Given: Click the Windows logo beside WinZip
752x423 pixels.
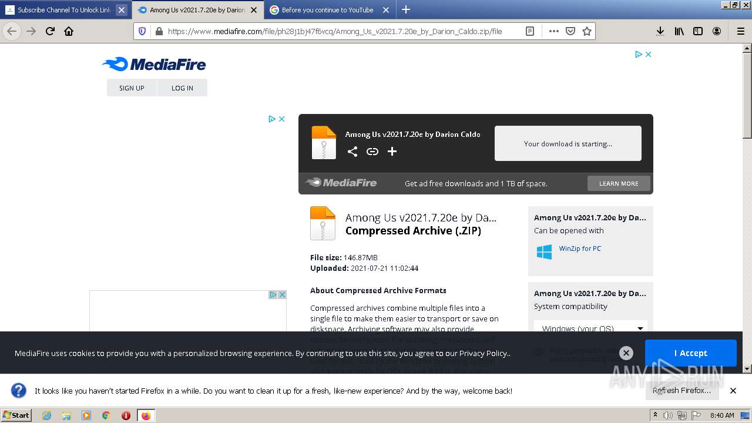Looking at the screenshot, I should [x=544, y=252].
